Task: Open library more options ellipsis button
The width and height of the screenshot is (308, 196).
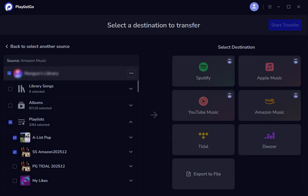Action: tap(131, 74)
